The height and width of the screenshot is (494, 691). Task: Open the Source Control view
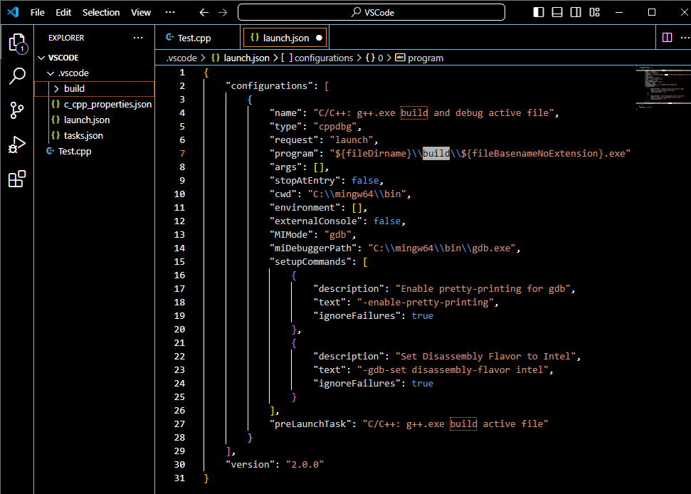tap(17, 110)
